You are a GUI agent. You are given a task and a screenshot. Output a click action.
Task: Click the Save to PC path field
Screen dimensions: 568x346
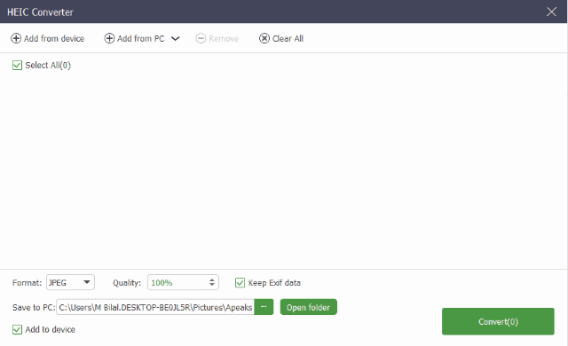155,307
